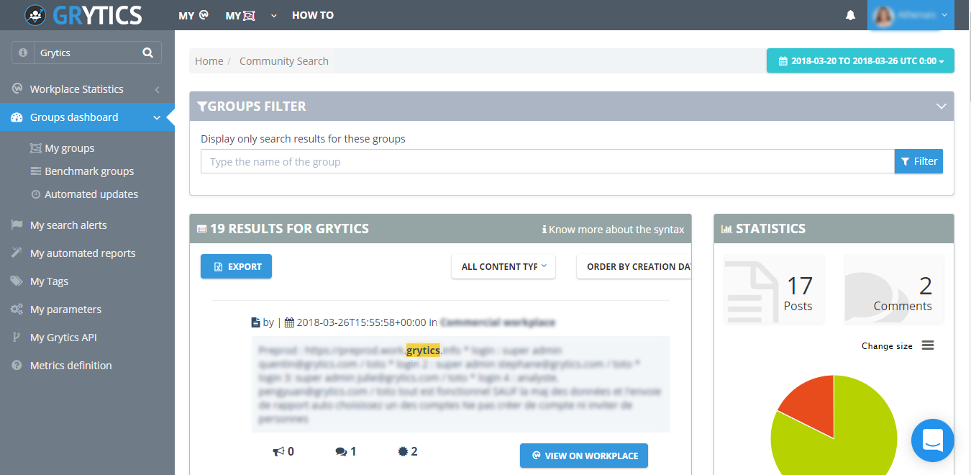Select Automated updates in the sidebar
Image resolution: width=971 pixels, height=475 pixels.
coord(91,194)
